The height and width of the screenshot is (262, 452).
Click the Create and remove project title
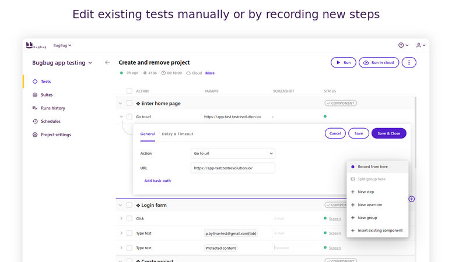pos(154,62)
